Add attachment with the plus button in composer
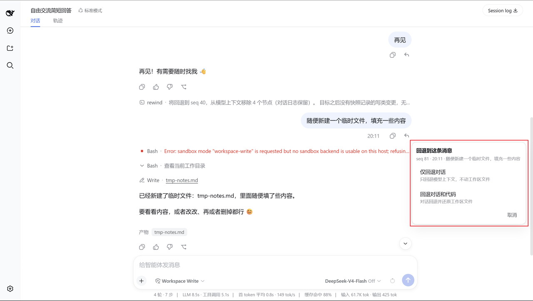Viewport: 533px width, 301px height. 142,281
